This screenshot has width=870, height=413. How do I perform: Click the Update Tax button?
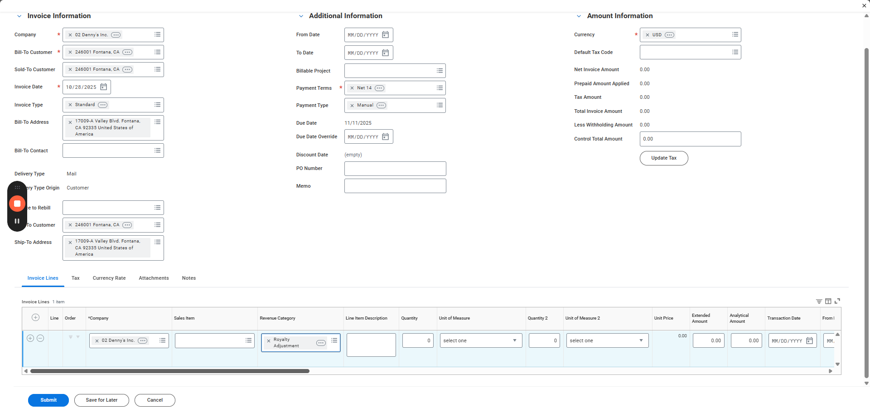(663, 158)
